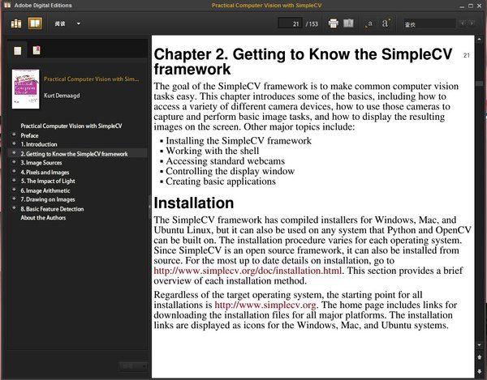Open the reading options dropdown arrow
This screenshot has height=380, width=487.
pos(79,23)
